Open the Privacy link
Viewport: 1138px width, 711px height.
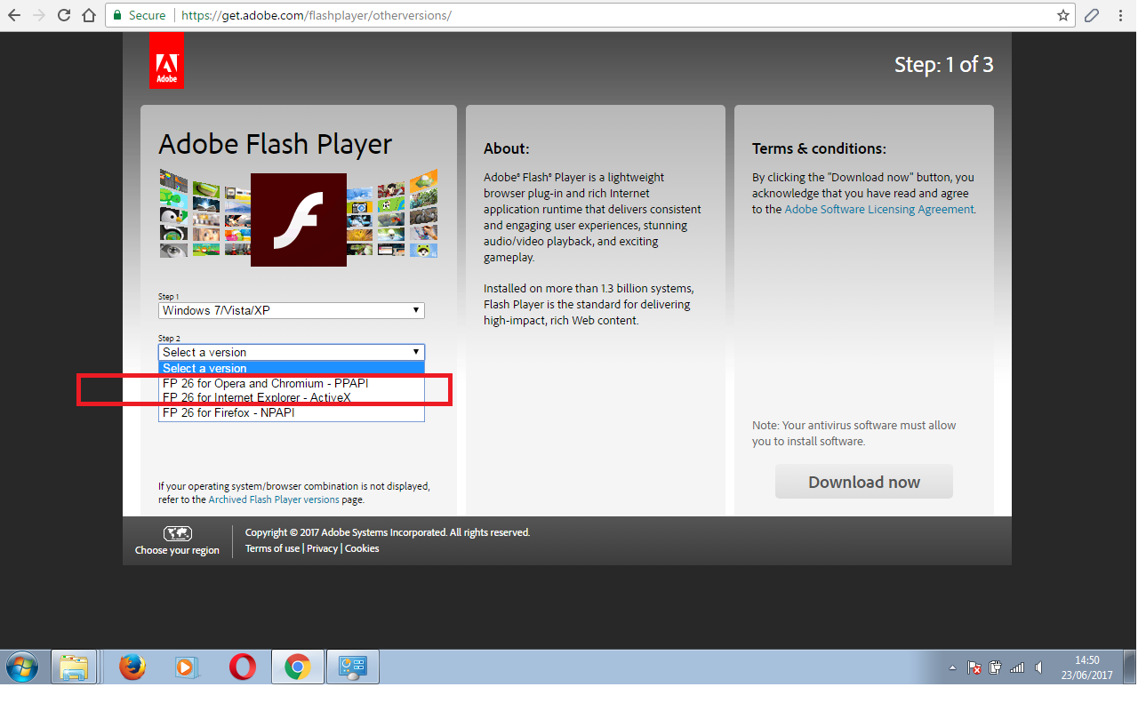(322, 548)
